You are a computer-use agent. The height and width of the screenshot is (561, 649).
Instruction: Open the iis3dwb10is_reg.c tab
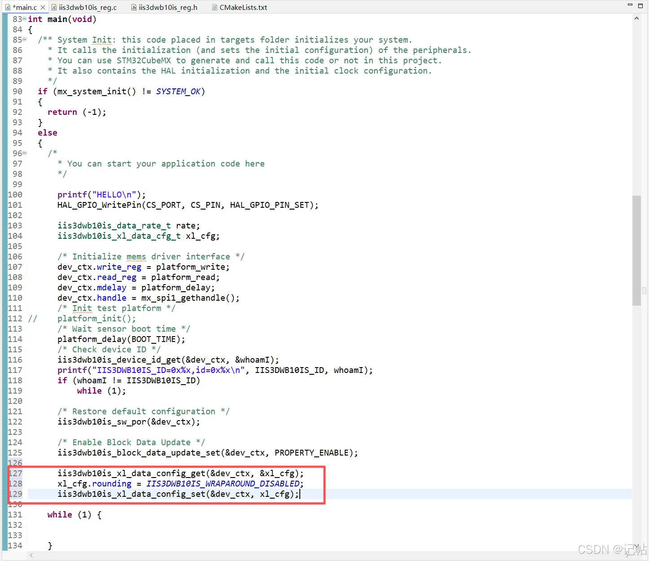83,7
